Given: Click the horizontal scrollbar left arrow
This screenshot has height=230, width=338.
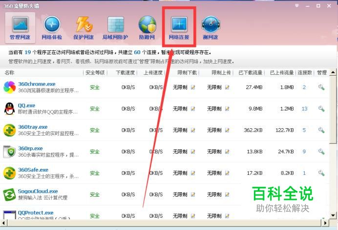Looking at the screenshot, I should [x=4, y=223].
